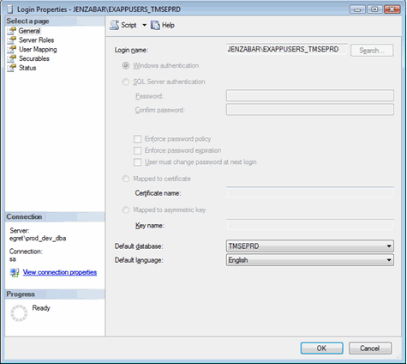Select the Server Roles page icon
This screenshot has height=364, width=407.
pos(12,39)
